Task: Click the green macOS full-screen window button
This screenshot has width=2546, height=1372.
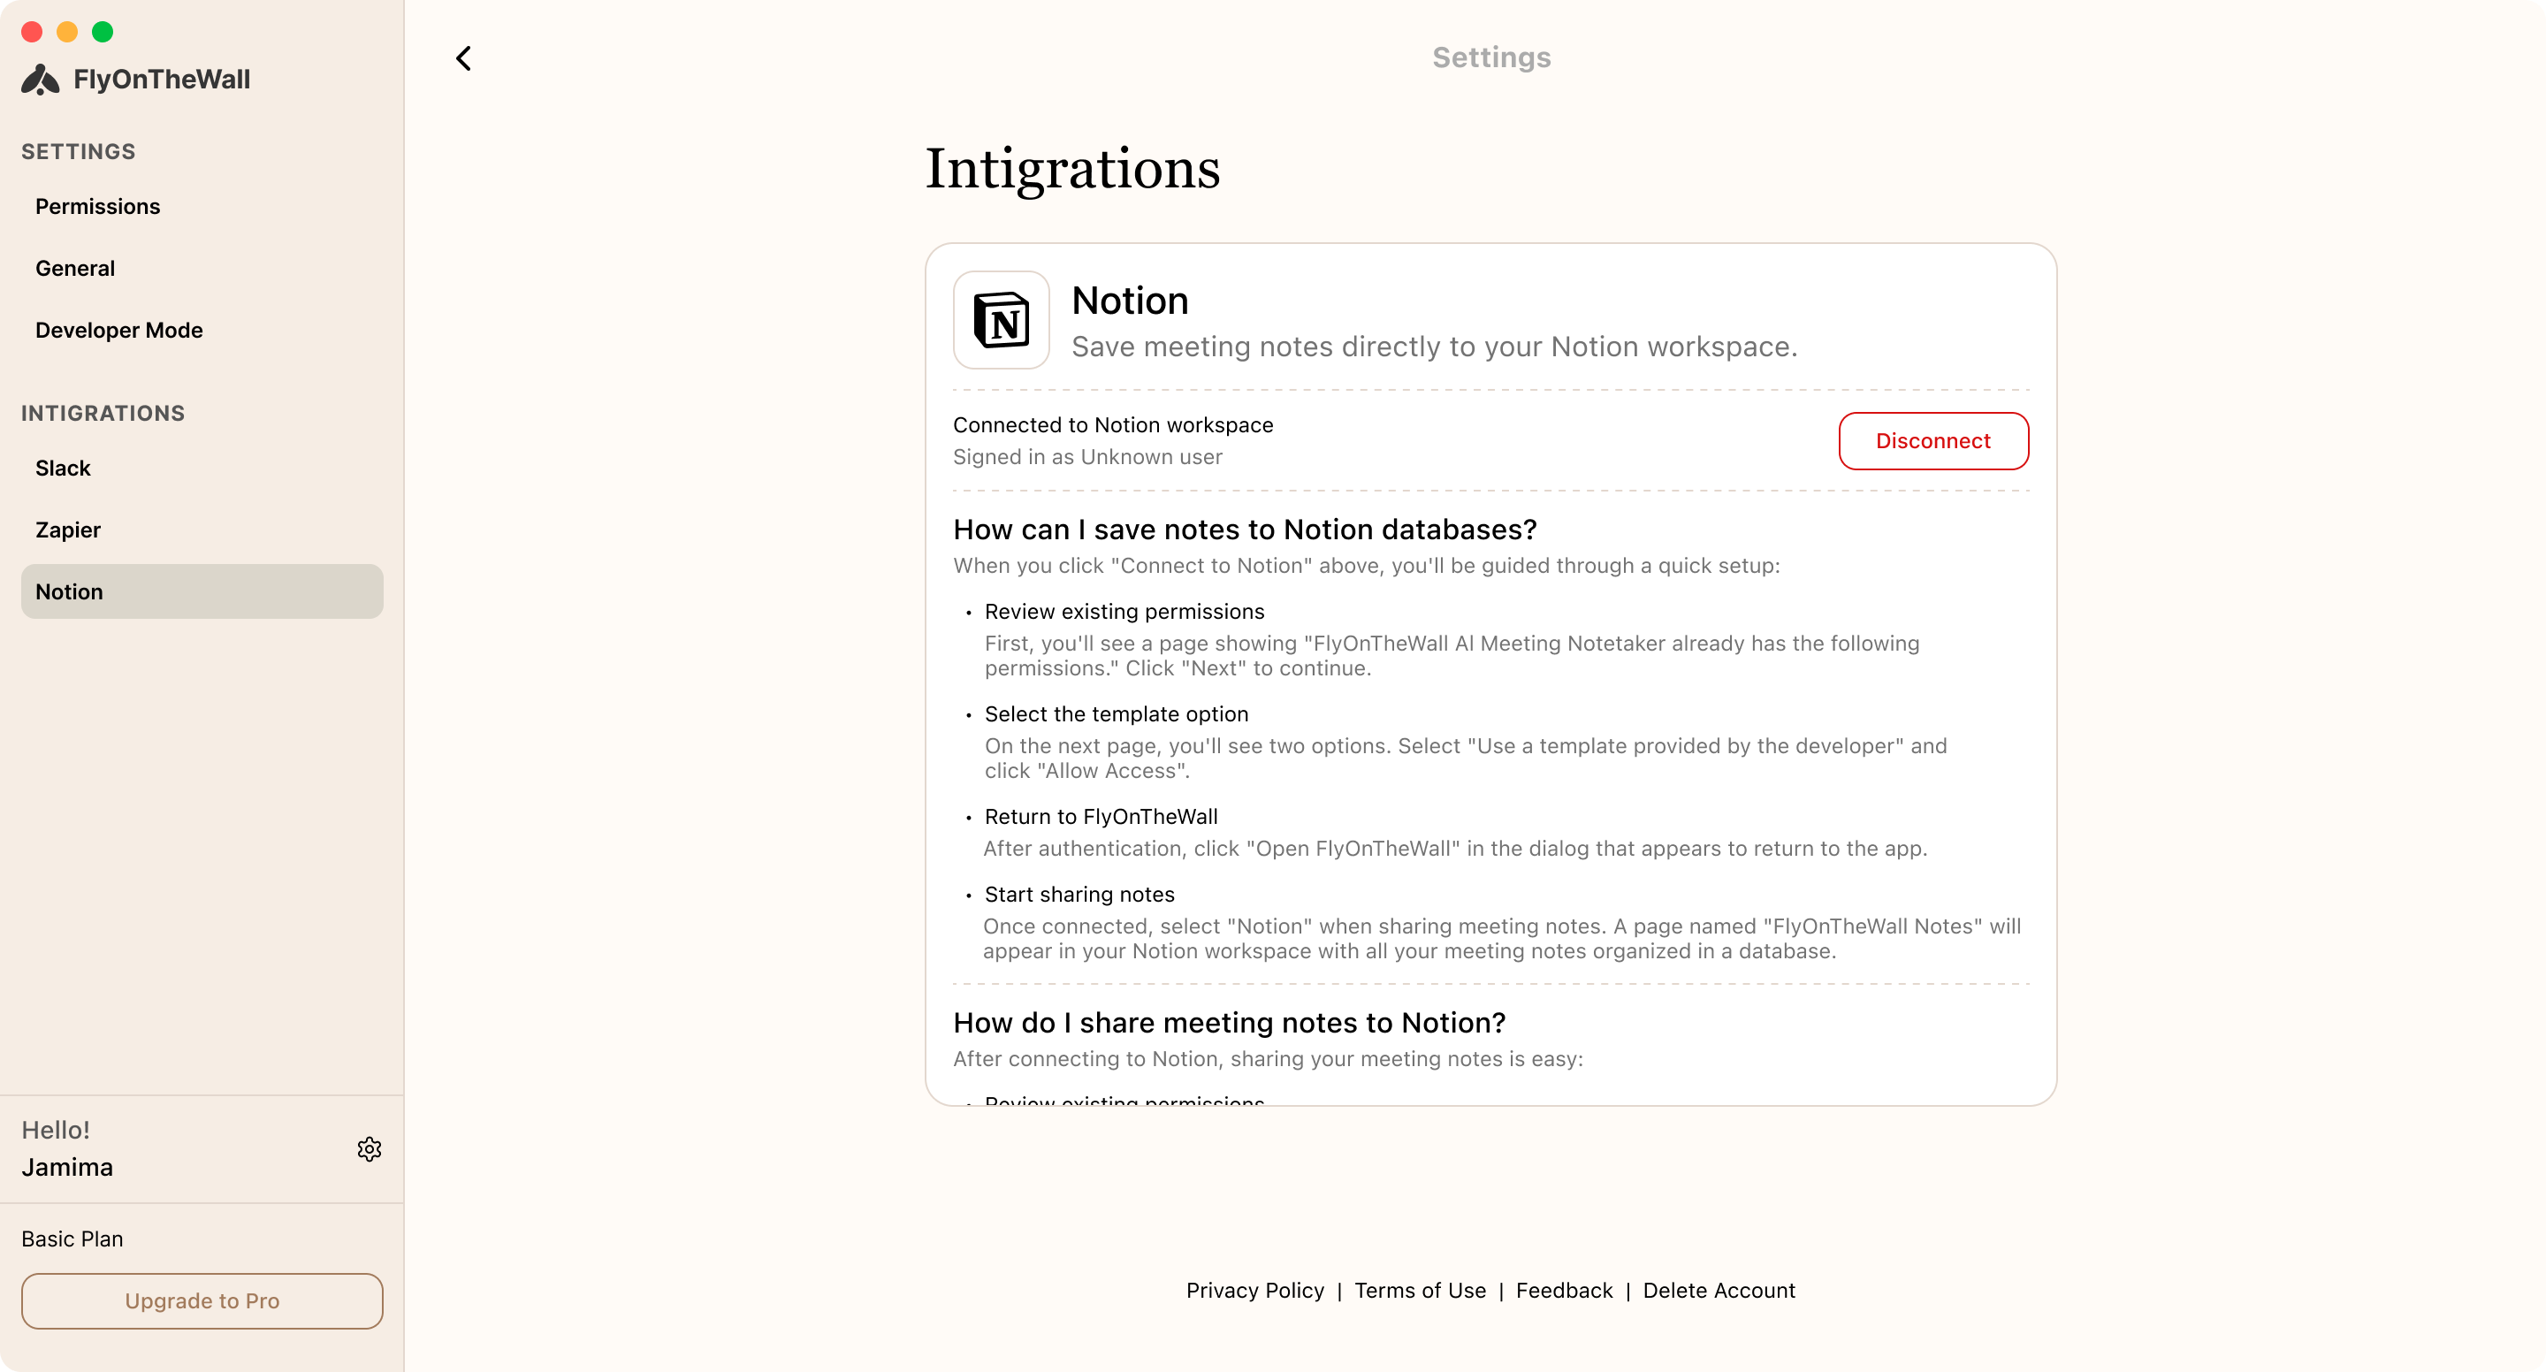Action: pyautogui.click(x=102, y=32)
